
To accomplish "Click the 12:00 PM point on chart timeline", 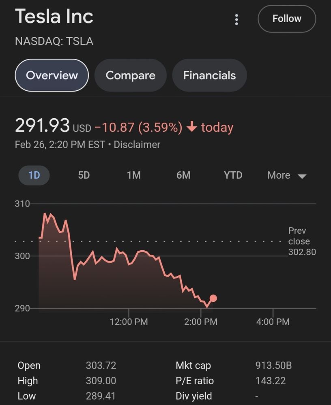I will pyautogui.click(x=129, y=322).
